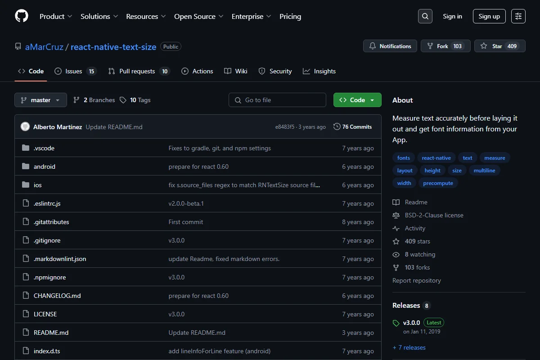This screenshot has height=360, width=540.
Task: Open the Solutions navigation menu
Action: point(99,16)
